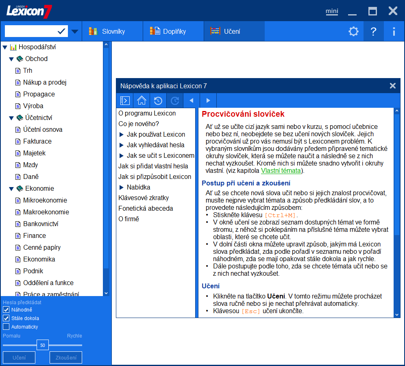Expand the Nabídka help topic
405x366 pixels.
(x=122, y=187)
